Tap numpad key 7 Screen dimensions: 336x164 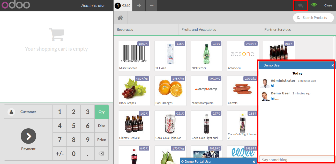pos(60,140)
